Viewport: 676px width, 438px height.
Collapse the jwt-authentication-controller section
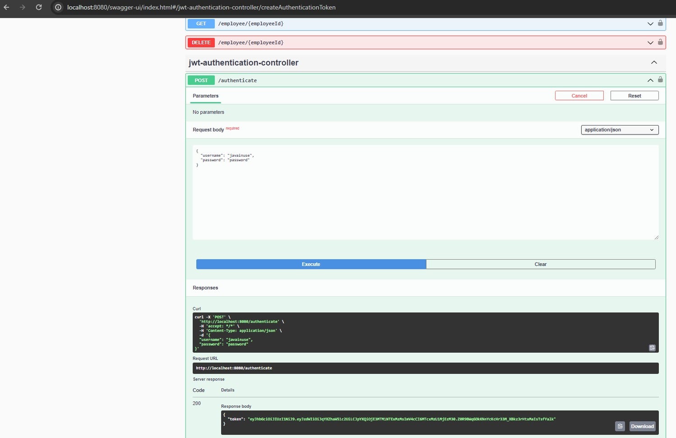tap(654, 62)
